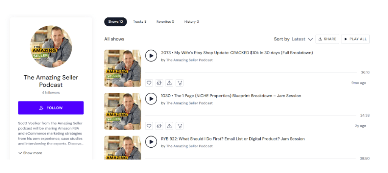Play RYB 922 Jam Session episode
Screen dimensions: 388x173
(151, 142)
